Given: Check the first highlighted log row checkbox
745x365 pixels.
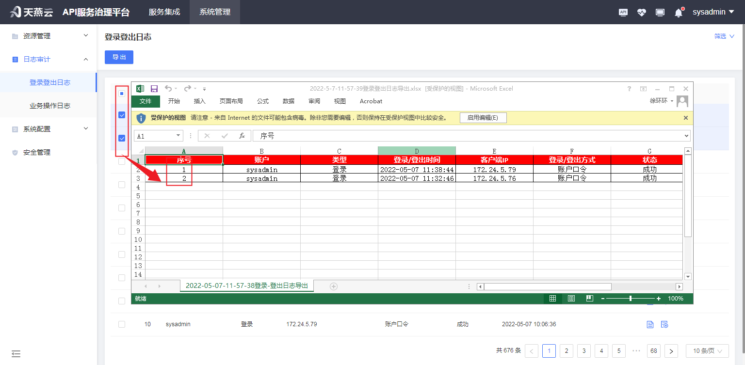Looking at the screenshot, I should (122, 115).
